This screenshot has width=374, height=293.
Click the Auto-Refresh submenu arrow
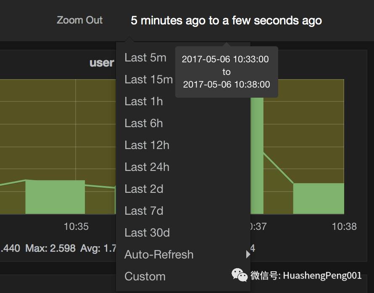pyautogui.click(x=248, y=254)
